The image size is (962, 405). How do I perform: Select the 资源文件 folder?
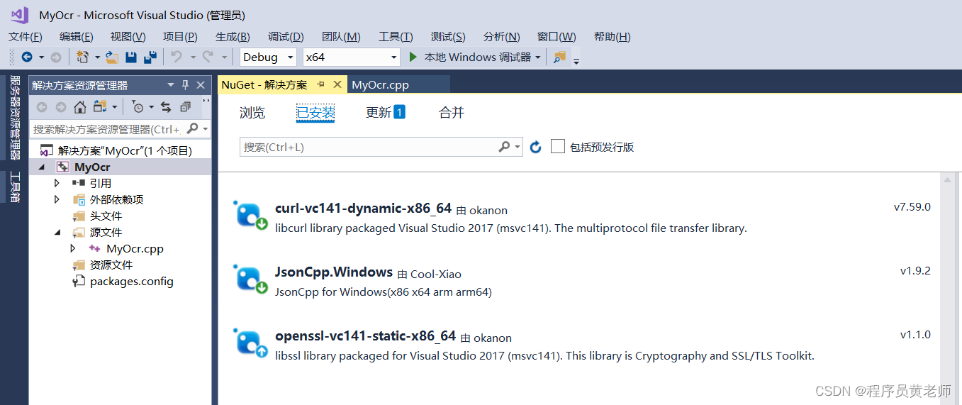tap(111, 265)
